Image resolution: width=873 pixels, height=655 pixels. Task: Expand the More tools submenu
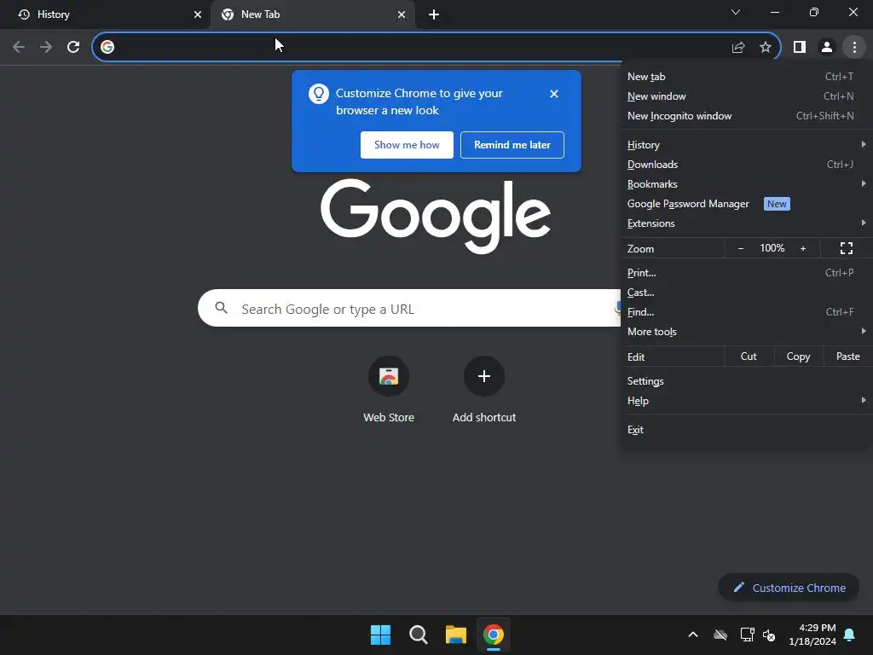(x=746, y=332)
